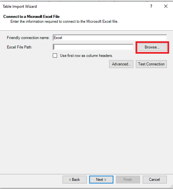Open the Advanced... connection settings
This screenshot has height=189, width=173.
pos(121,64)
